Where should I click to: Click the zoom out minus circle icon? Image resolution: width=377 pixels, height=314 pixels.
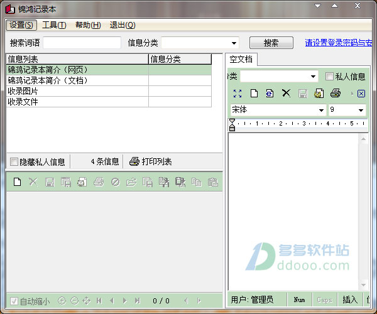(75, 301)
